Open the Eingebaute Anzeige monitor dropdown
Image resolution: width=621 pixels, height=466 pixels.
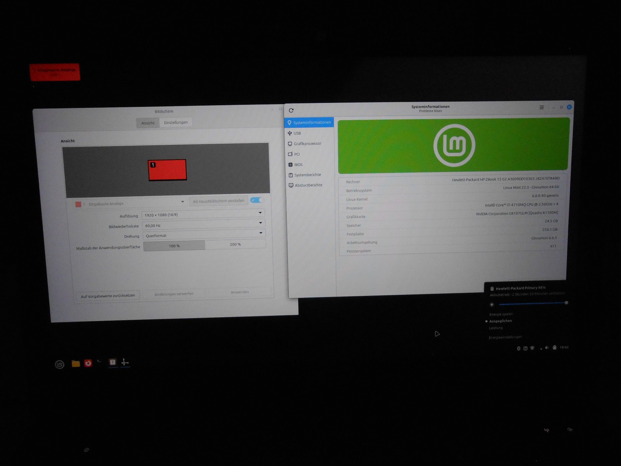coord(130,203)
